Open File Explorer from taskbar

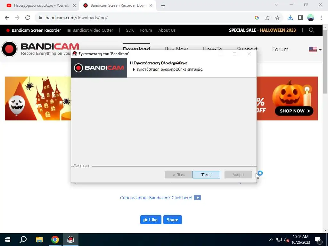point(39,240)
